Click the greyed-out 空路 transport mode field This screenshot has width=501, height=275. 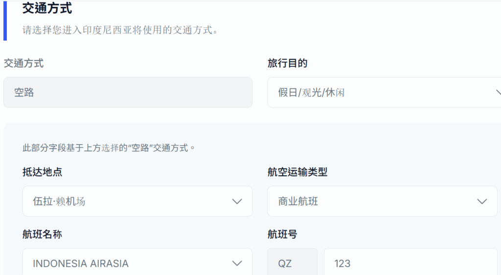pos(128,92)
